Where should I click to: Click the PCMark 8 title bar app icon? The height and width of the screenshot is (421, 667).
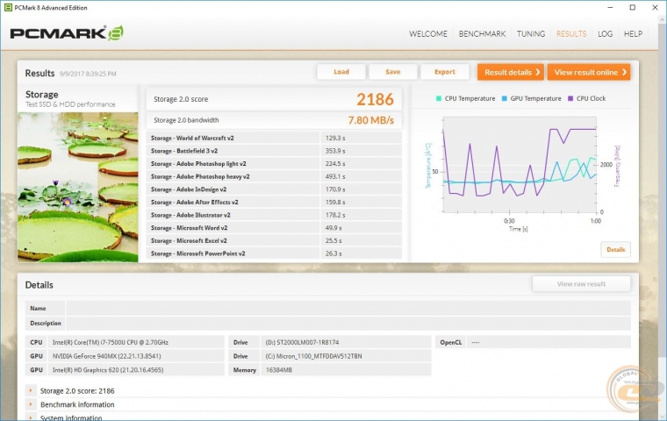[8, 8]
